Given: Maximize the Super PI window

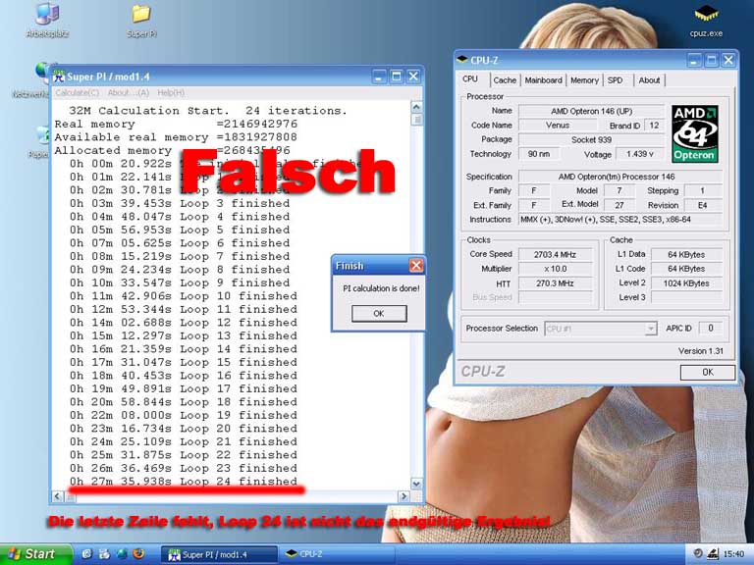Looking at the screenshot, I should pos(397,77).
